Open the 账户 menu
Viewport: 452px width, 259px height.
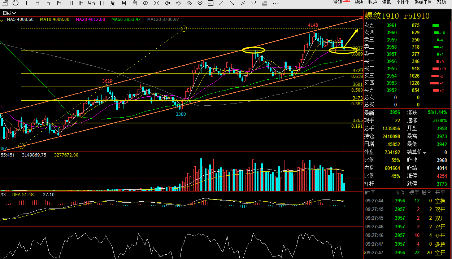373,2
